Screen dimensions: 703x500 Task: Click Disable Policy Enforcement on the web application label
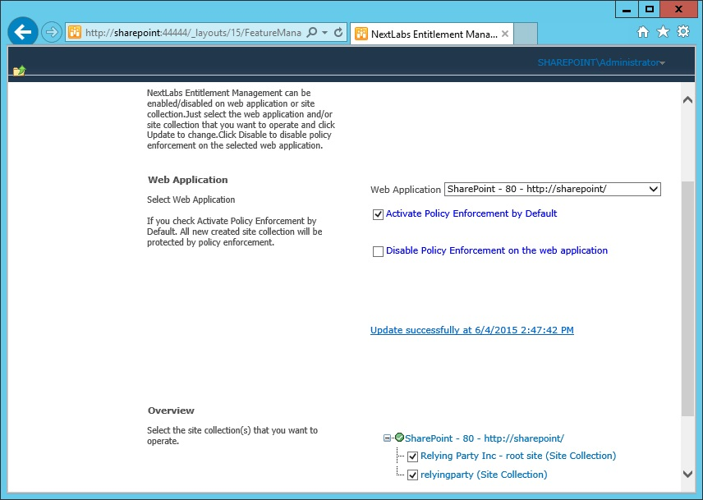coord(497,250)
